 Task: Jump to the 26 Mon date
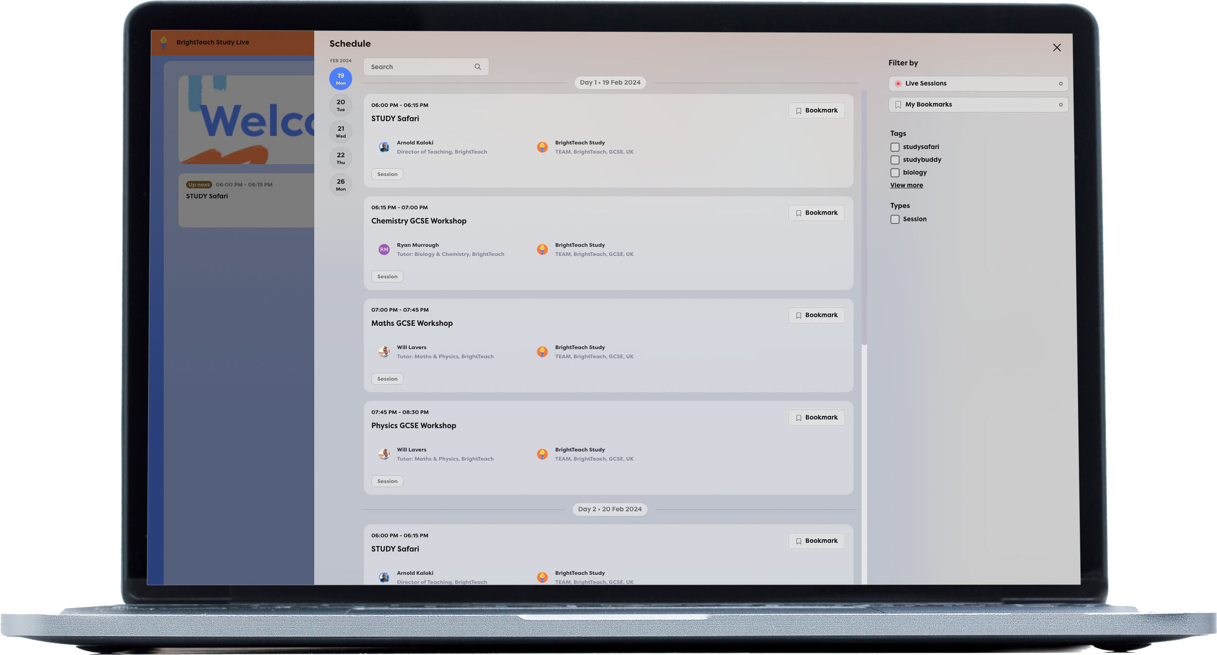click(341, 184)
